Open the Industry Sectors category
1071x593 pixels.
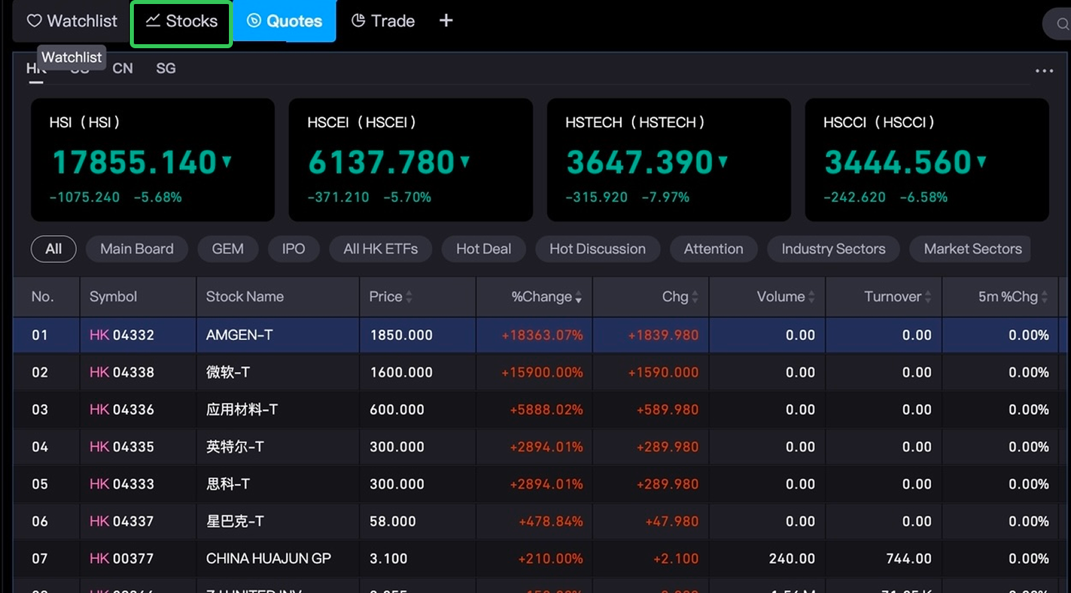click(x=833, y=249)
